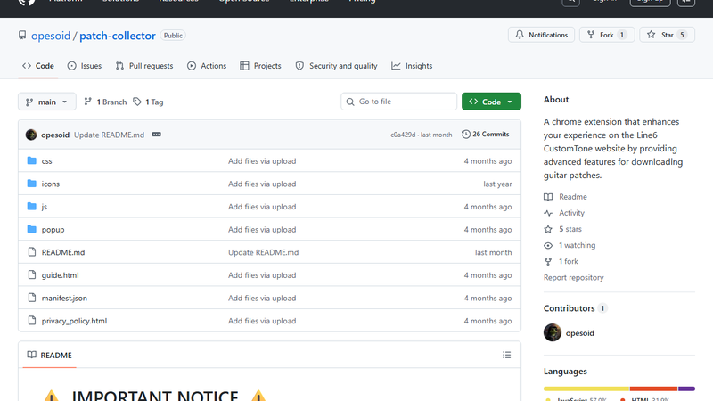
Task: Click the opesoid contributor avatar
Action: 553,332
